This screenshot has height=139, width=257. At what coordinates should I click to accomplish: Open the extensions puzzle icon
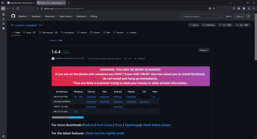tap(249, 9)
